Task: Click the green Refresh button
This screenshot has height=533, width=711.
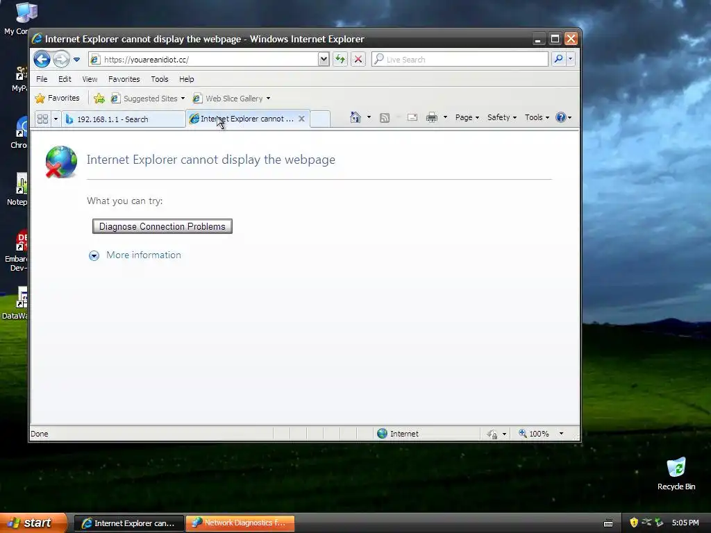Action: click(x=340, y=60)
